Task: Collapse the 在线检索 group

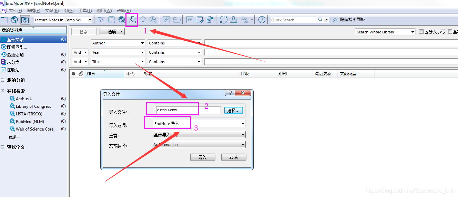Action: pyautogui.click(x=3, y=91)
